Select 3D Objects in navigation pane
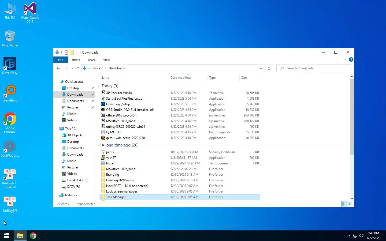386x241 pixels. pyautogui.click(x=75, y=135)
